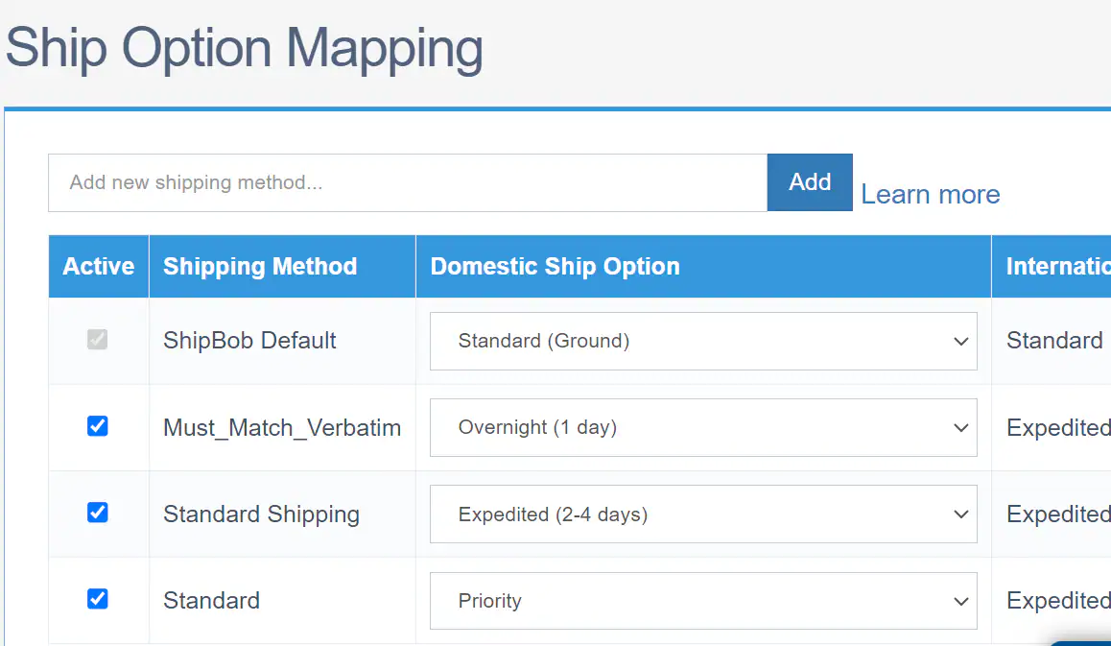The height and width of the screenshot is (646, 1111).
Task: Uncheck the Standard Shipping active checkbox
Action: click(x=97, y=513)
